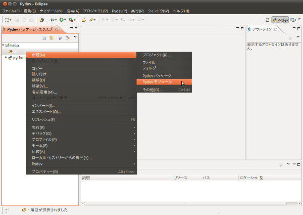
Task: Click リフレッシュ(F) in the context menu
Action: tap(81, 119)
